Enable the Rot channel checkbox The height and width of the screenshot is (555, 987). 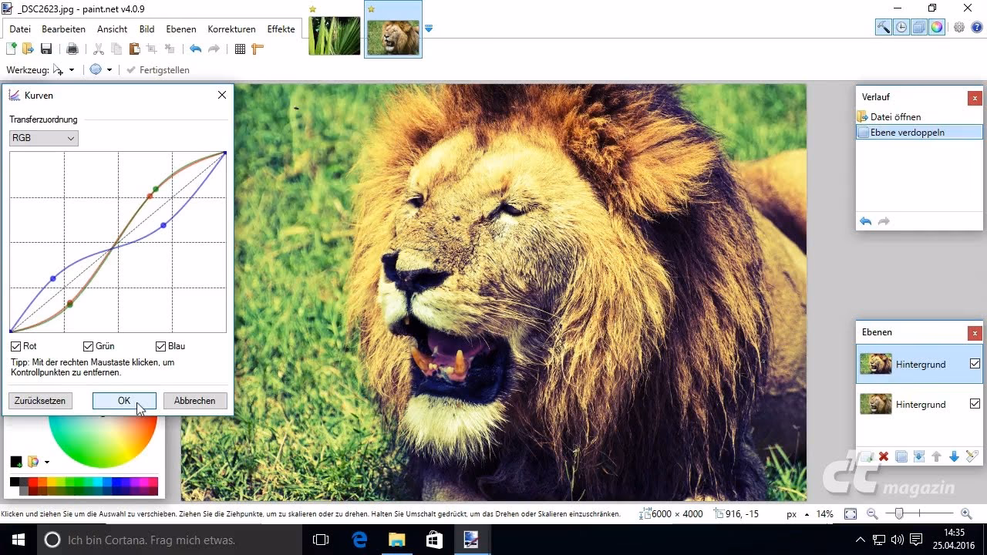click(x=15, y=345)
